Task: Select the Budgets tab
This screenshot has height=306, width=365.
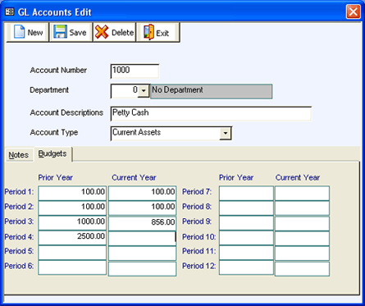Action: point(52,153)
